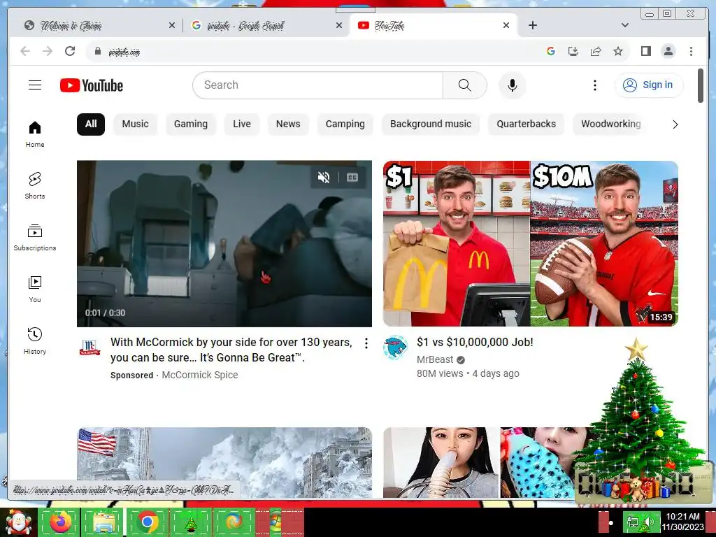Go back using browser back arrow

point(25,51)
